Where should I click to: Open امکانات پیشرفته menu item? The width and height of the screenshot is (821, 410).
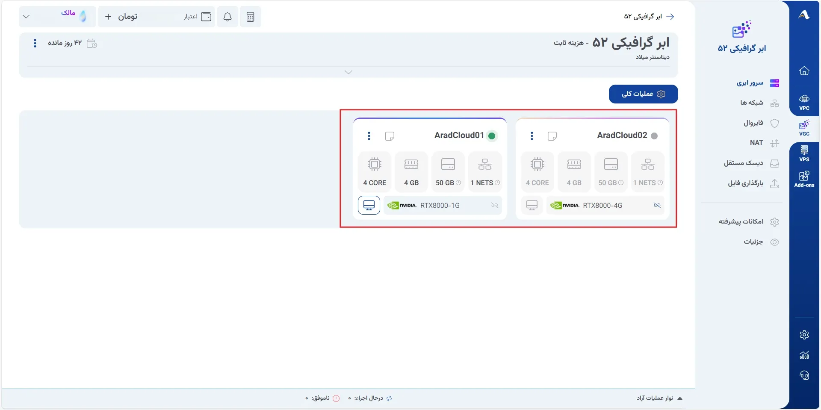pos(749,221)
